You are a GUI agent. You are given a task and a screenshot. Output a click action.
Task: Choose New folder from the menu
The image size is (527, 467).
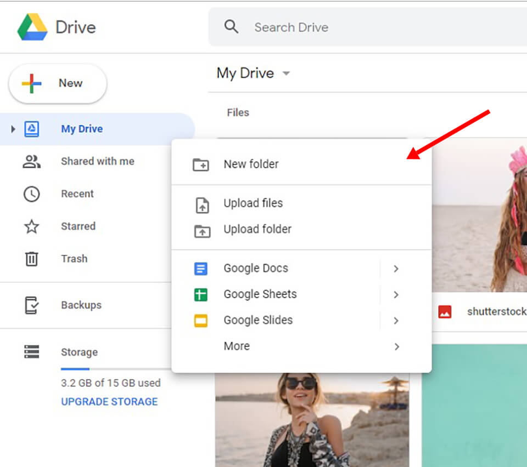(301, 164)
